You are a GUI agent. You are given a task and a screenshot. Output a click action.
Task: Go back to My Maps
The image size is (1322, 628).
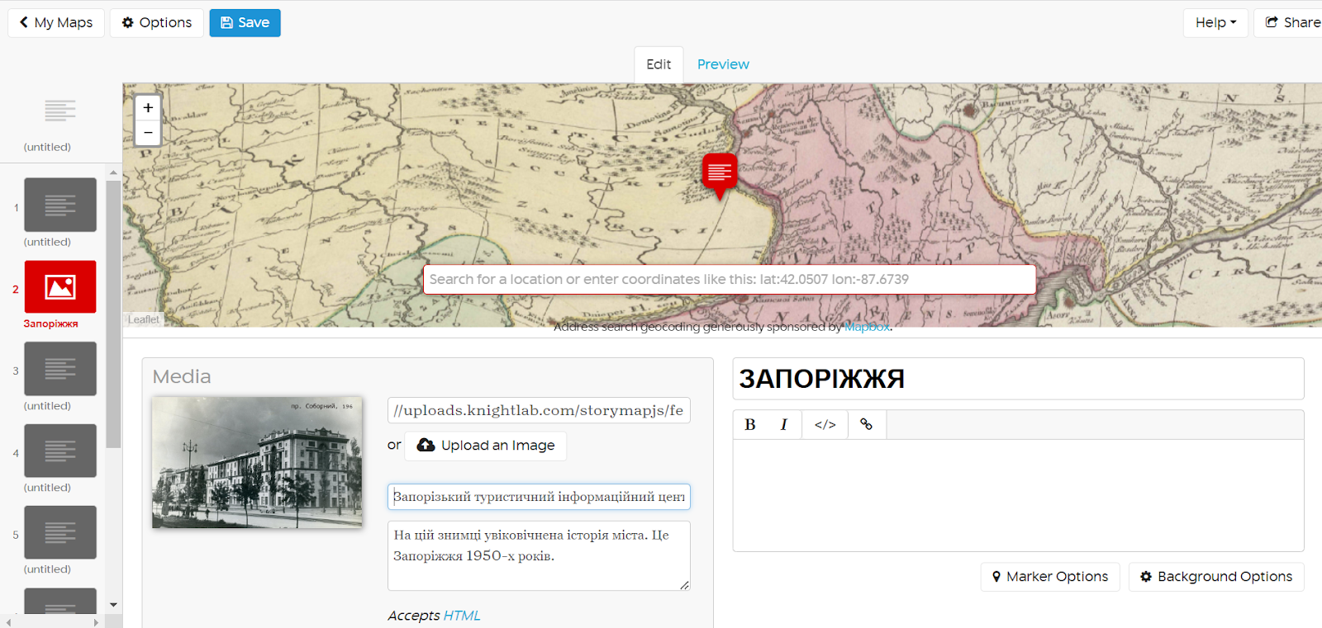point(56,22)
